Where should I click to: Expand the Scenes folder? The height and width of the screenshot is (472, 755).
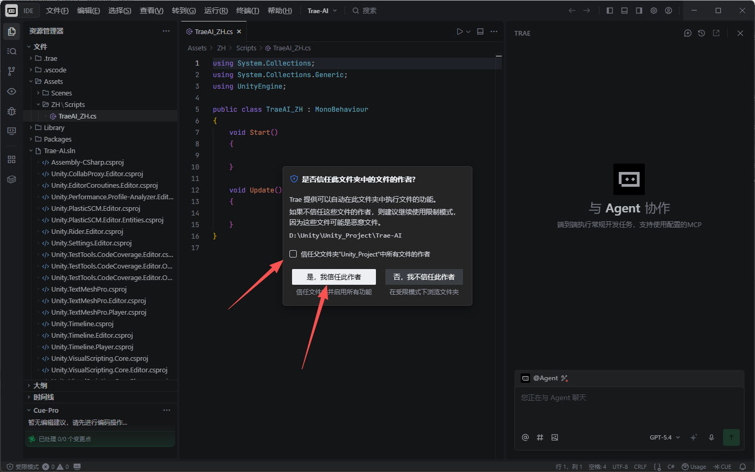(38, 93)
